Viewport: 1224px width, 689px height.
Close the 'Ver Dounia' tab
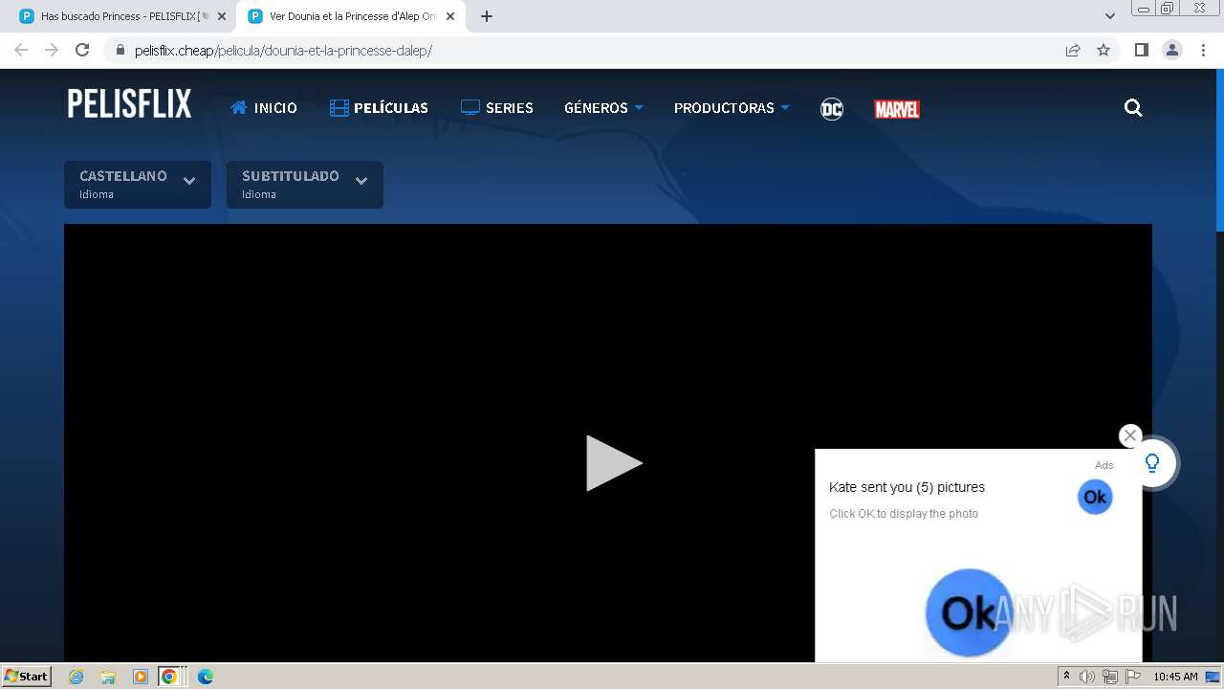(x=450, y=16)
